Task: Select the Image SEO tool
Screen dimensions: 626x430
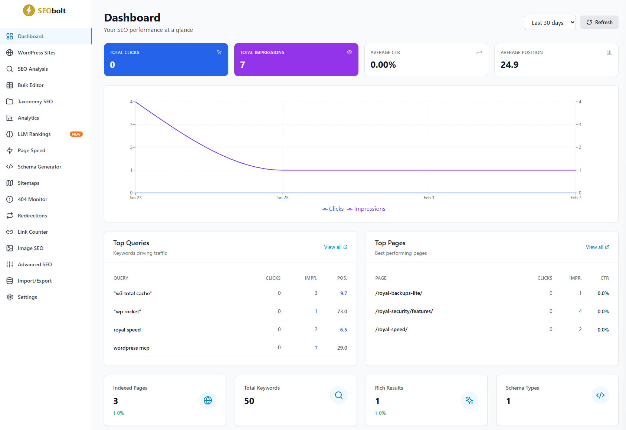Action: 30,248
